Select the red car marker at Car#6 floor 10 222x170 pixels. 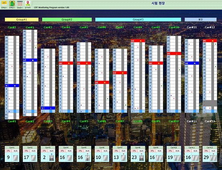[102, 82]
